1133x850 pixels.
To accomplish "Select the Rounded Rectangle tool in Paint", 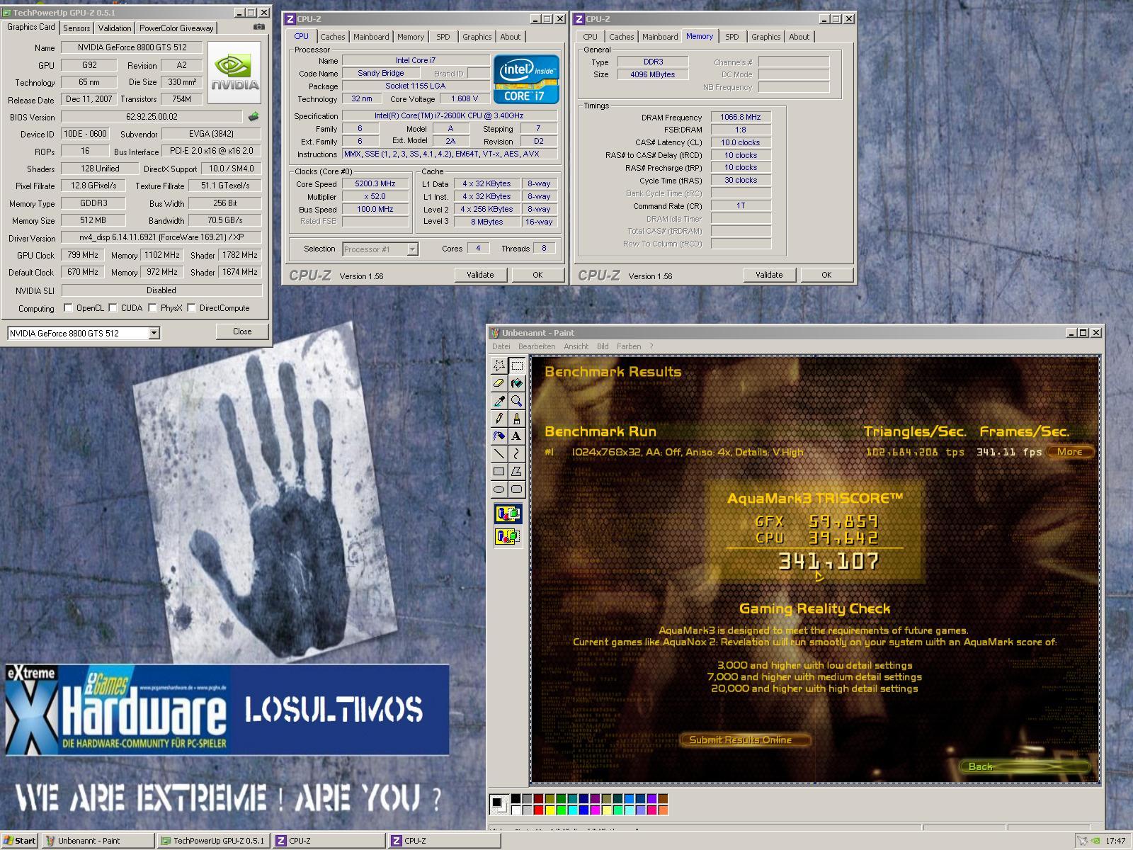I will click(516, 489).
